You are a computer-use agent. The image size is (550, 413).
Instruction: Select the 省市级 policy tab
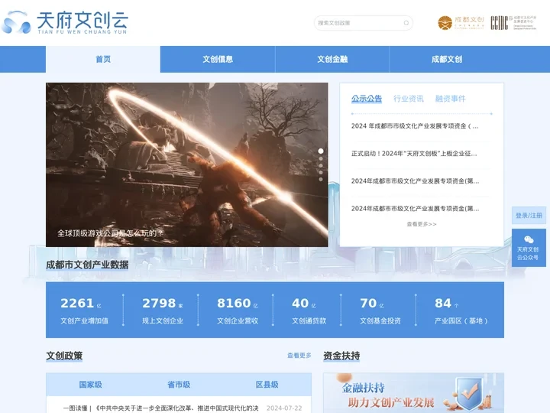point(179,385)
